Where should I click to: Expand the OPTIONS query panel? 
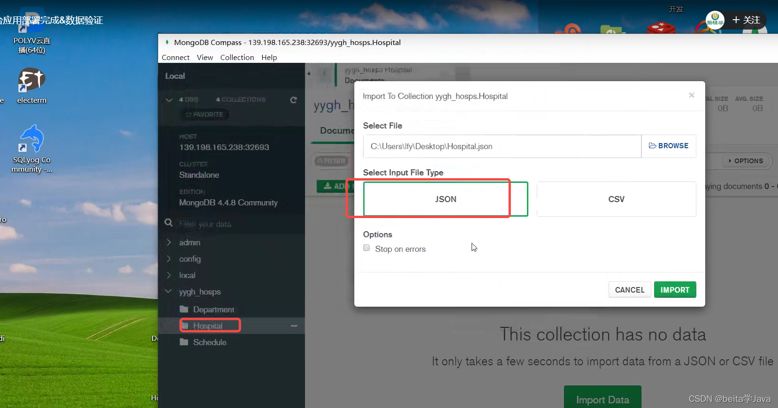click(746, 161)
